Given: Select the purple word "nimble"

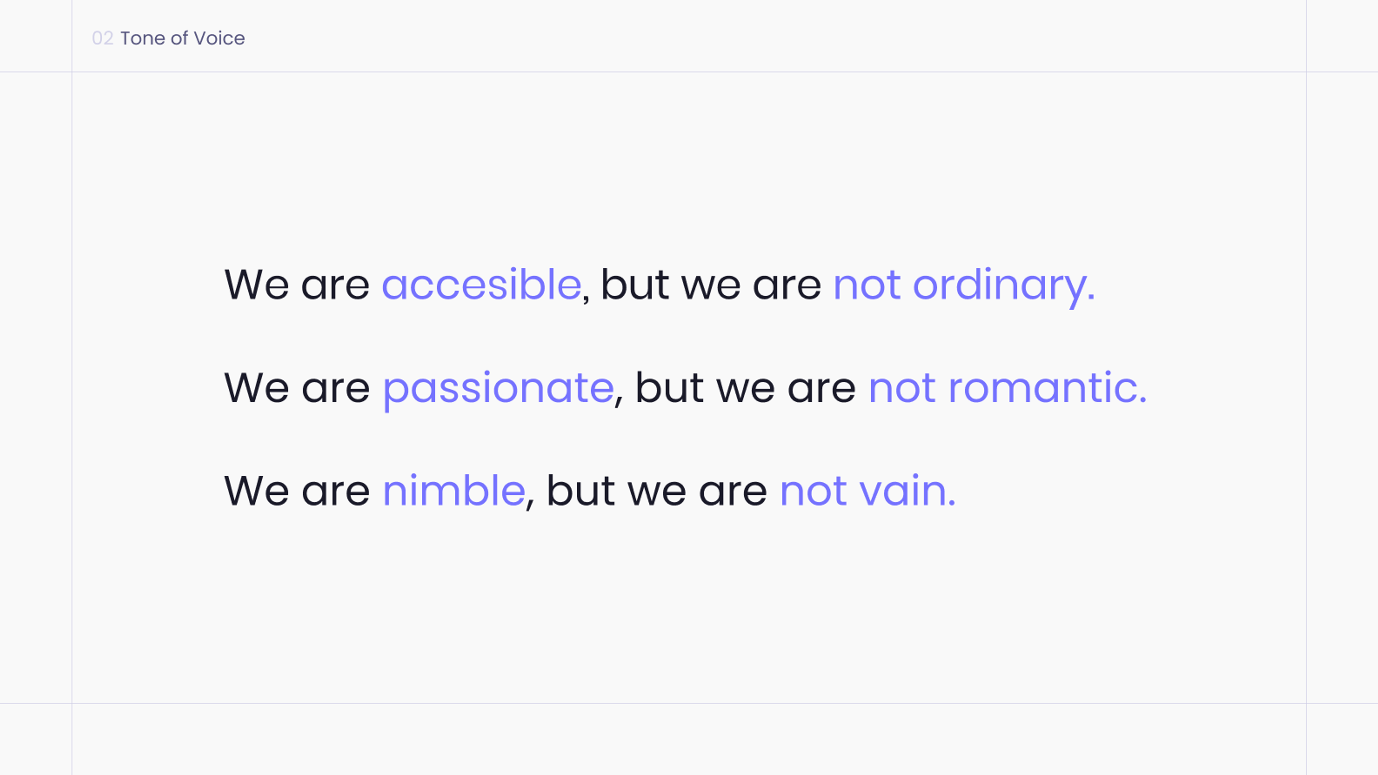Looking at the screenshot, I should [454, 490].
